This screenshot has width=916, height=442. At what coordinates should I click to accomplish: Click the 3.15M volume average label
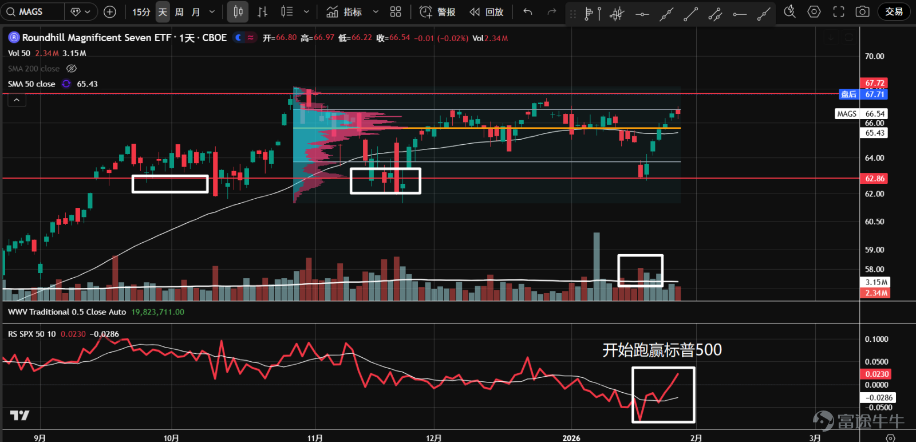875,282
